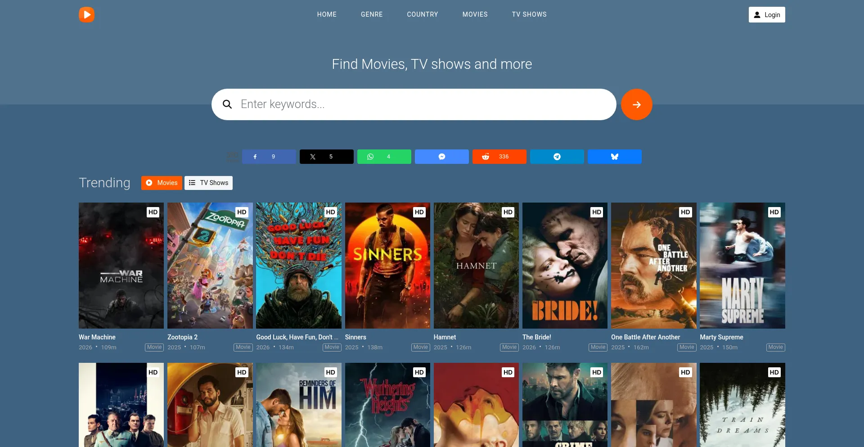The height and width of the screenshot is (447, 864).
Task: Click HD badge on Hamnet poster
Action: tap(508, 212)
